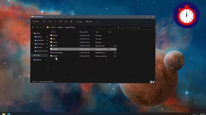Click the server.jar file icon
The height and width of the screenshot is (115, 206).
click(x=51, y=49)
